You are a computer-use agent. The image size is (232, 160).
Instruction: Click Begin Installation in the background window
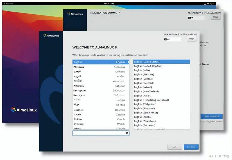tap(211, 116)
